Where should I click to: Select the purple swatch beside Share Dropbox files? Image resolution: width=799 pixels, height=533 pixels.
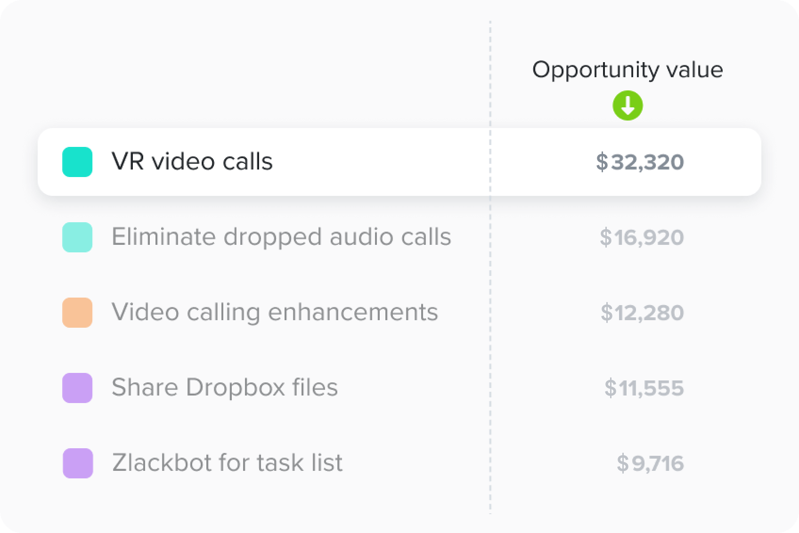coord(77,388)
